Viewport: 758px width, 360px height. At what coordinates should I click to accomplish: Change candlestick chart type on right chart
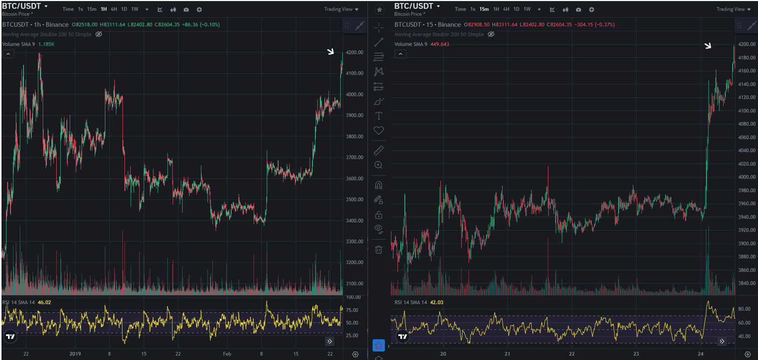click(x=565, y=10)
